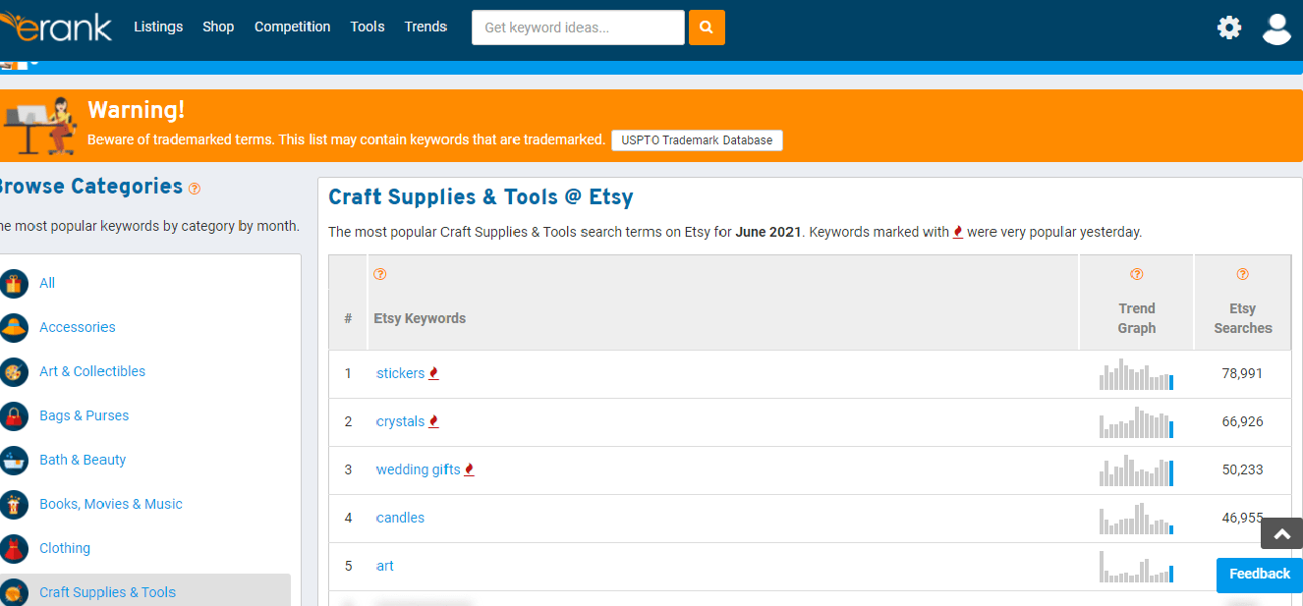Click the Clothing dress icon
1303x606 pixels.
click(x=15, y=548)
